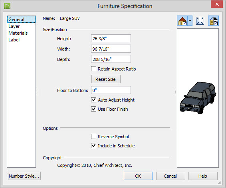Toggle Use Floor Finish checkbox

93,109
